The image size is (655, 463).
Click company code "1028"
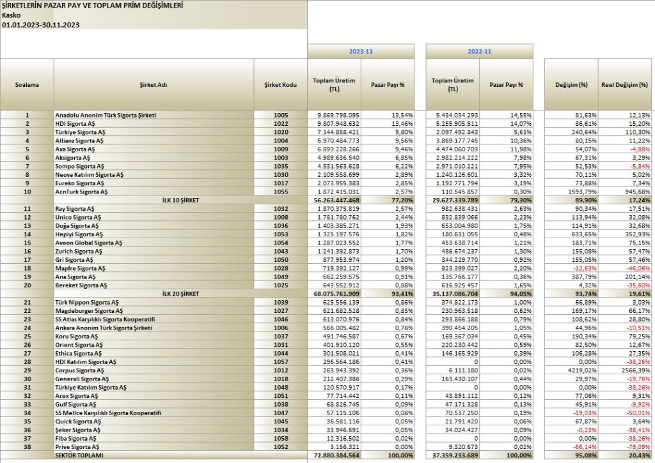click(281, 268)
